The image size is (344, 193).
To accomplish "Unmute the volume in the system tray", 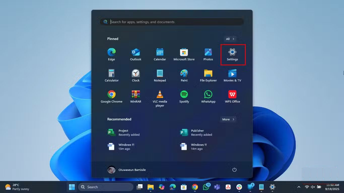I will click(x=313, y=187).
